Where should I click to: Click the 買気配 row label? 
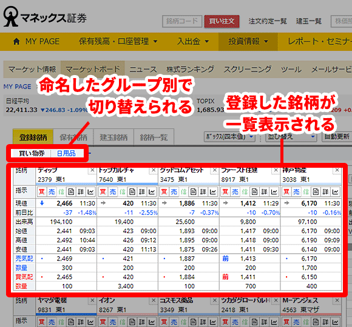(x=24, y=277)
